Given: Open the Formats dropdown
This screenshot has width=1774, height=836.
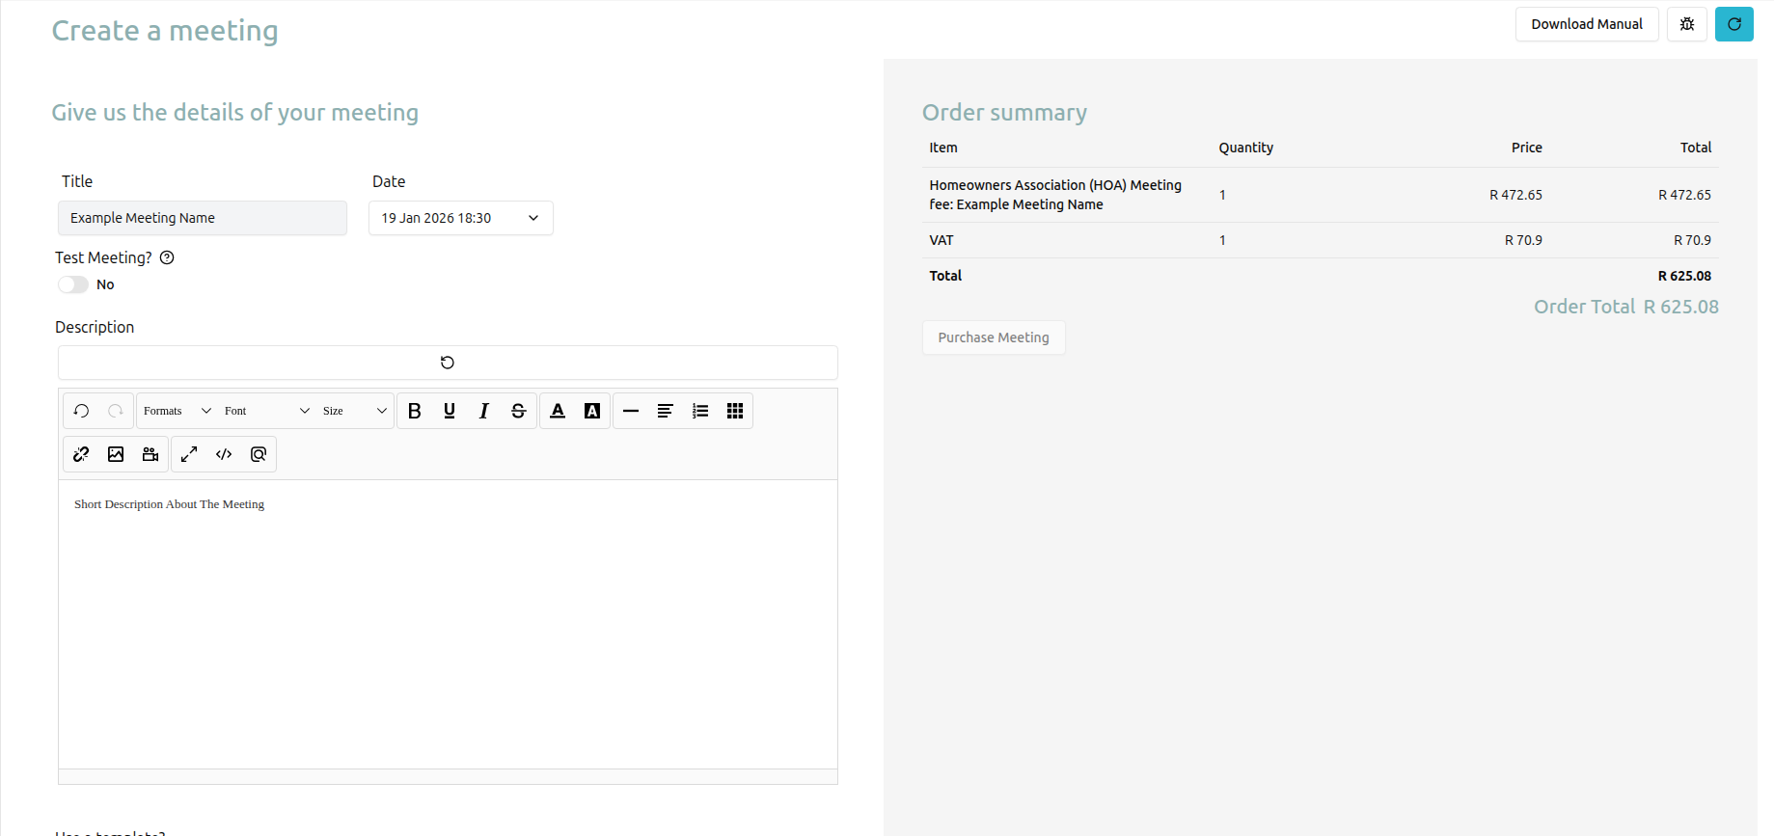Looking at the screenshot, I should click(177, 411).
